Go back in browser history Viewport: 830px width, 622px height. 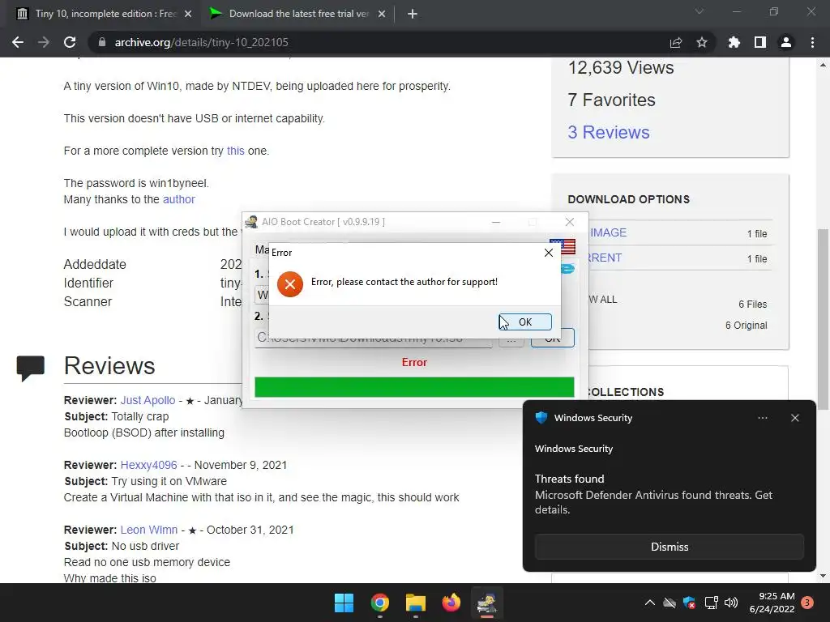(x=18, y=42)
